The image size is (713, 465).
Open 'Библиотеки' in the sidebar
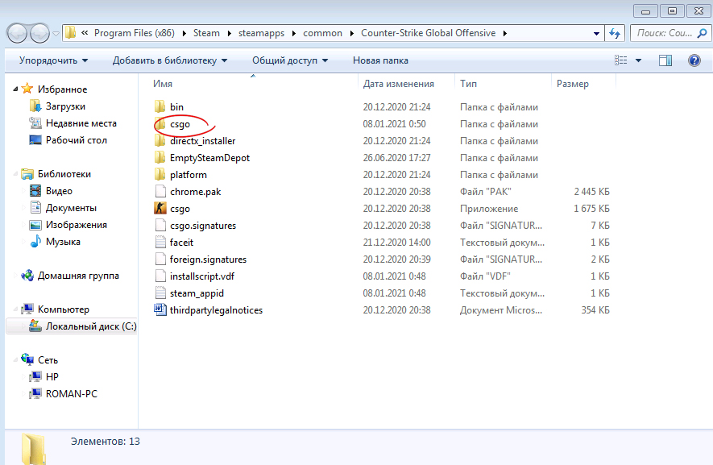tap(64, 174)
